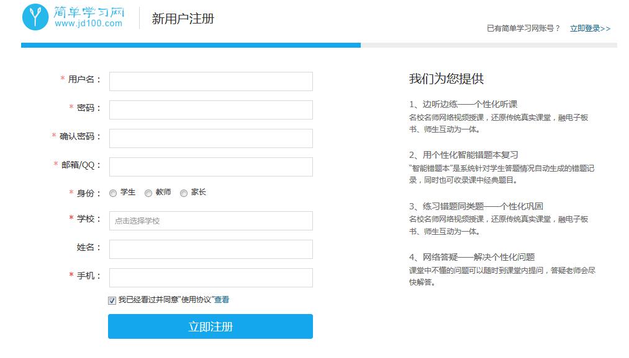Select the 学生 identity option
The width and height of the screenshot is (629, 358).
click(x=113, y=193)
